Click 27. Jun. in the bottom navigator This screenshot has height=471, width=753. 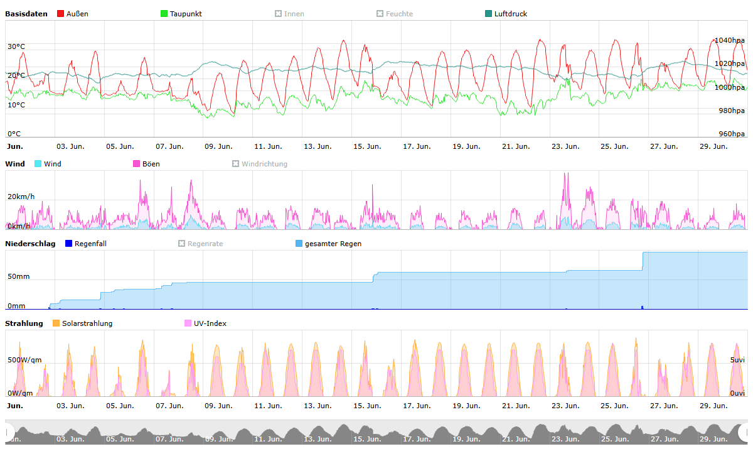(663, 439)
